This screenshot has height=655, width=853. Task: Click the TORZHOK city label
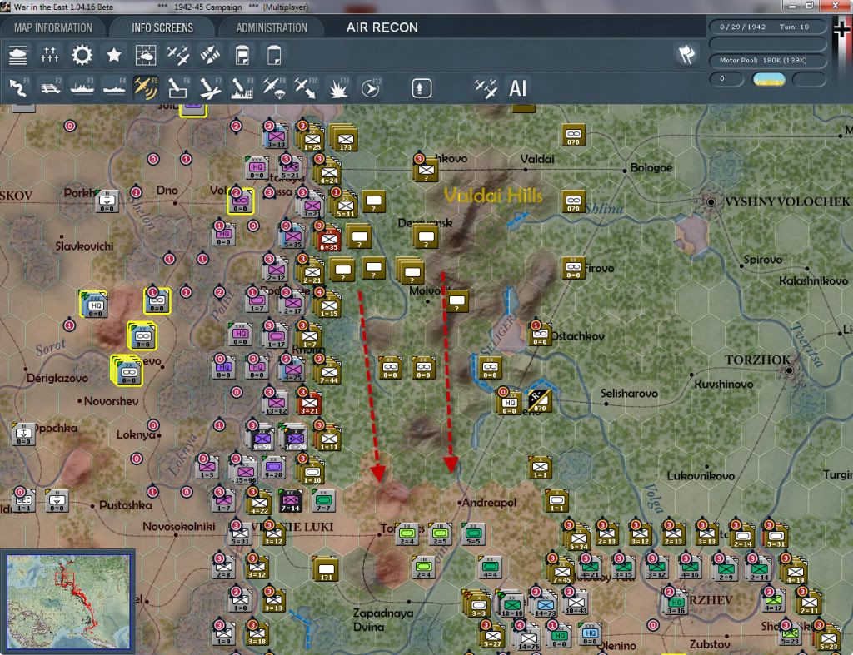(757, 360)
